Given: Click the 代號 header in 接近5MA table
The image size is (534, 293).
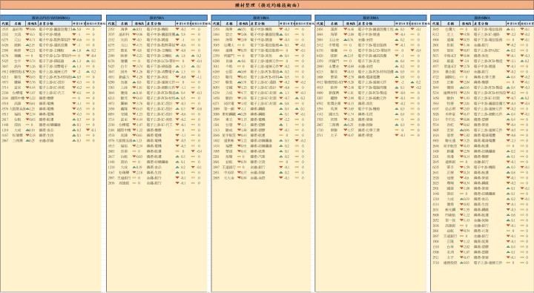Looking at the screenshot, I should pyautogui.click(x=111, y=24).
